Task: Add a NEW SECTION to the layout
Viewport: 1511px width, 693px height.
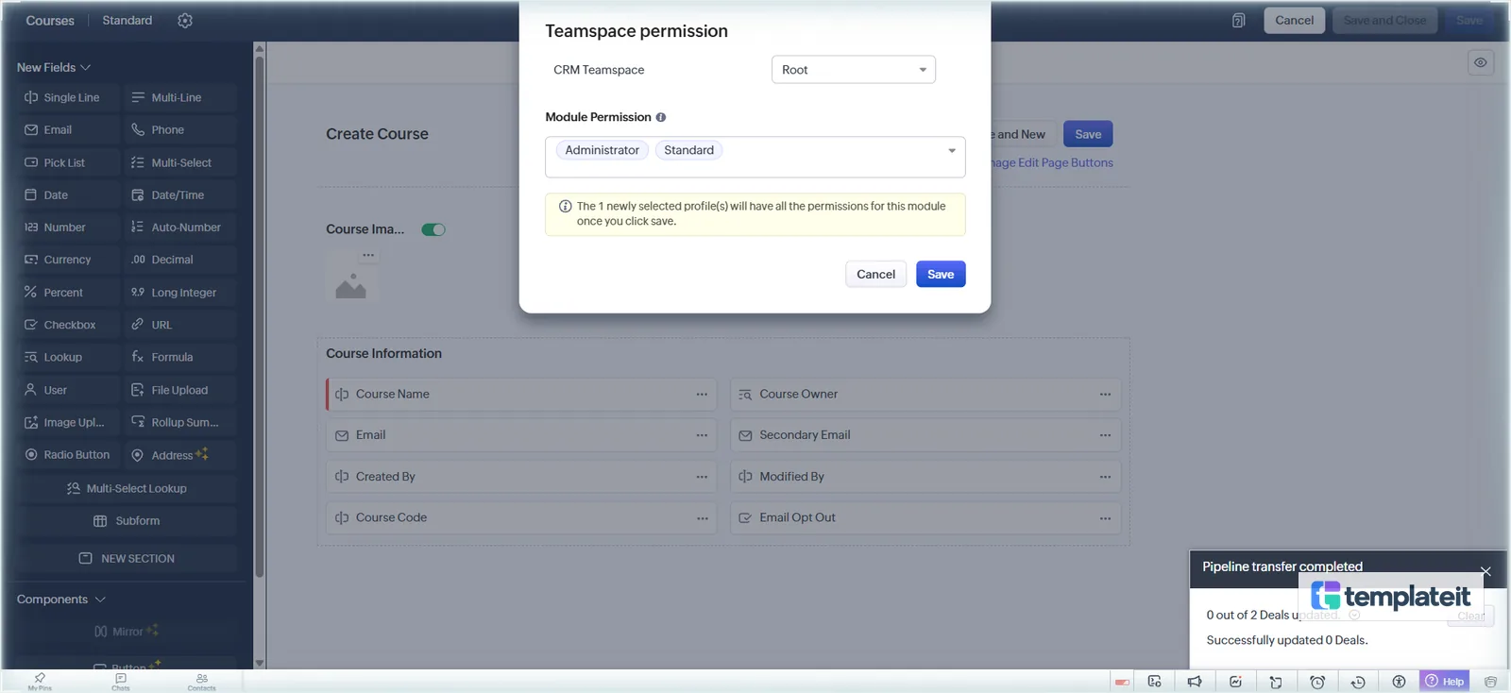Action: 127,559
